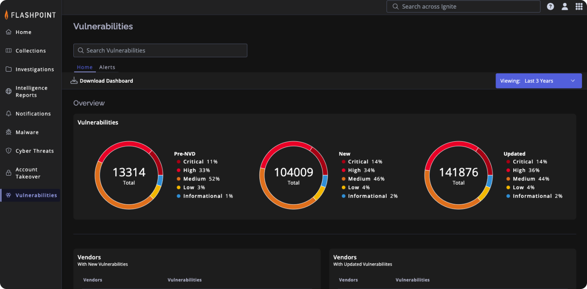Click "Critical 14%" in Updated legend
The height and width of the screenshot is (289, 587).
click(x=530, y=162)
